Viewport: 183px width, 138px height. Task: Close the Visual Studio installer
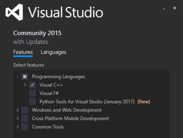(175, 8)
